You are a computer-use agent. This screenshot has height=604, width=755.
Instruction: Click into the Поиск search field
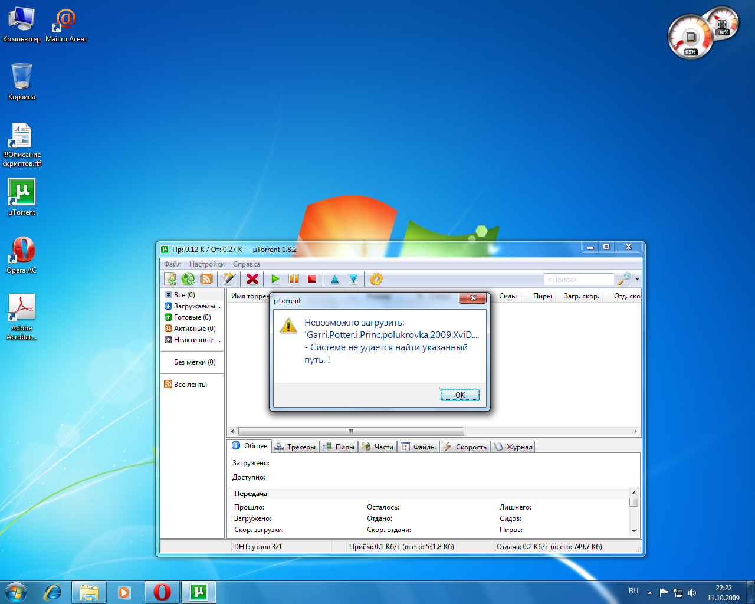coord(579,280)
